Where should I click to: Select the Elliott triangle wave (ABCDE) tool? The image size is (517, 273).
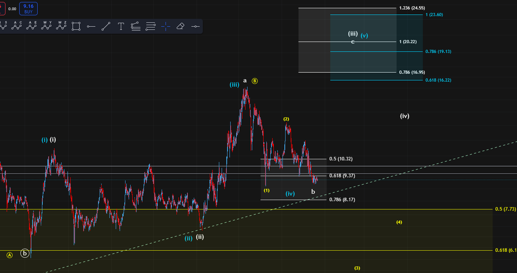coord(31,26)
